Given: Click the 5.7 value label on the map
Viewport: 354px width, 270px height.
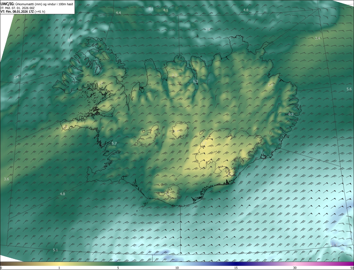Looking at the screenshot, I should point(114,143).
